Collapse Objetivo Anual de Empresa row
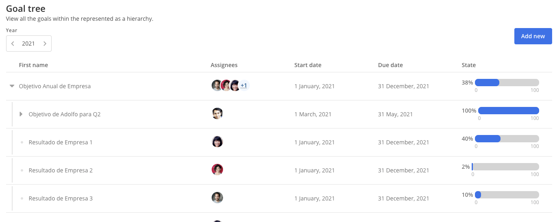 [x=12, y=86]
